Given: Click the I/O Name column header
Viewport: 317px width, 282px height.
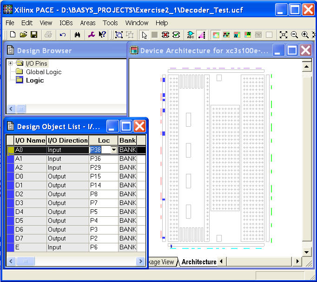Looking at the screenshot, I should point(30,140).
